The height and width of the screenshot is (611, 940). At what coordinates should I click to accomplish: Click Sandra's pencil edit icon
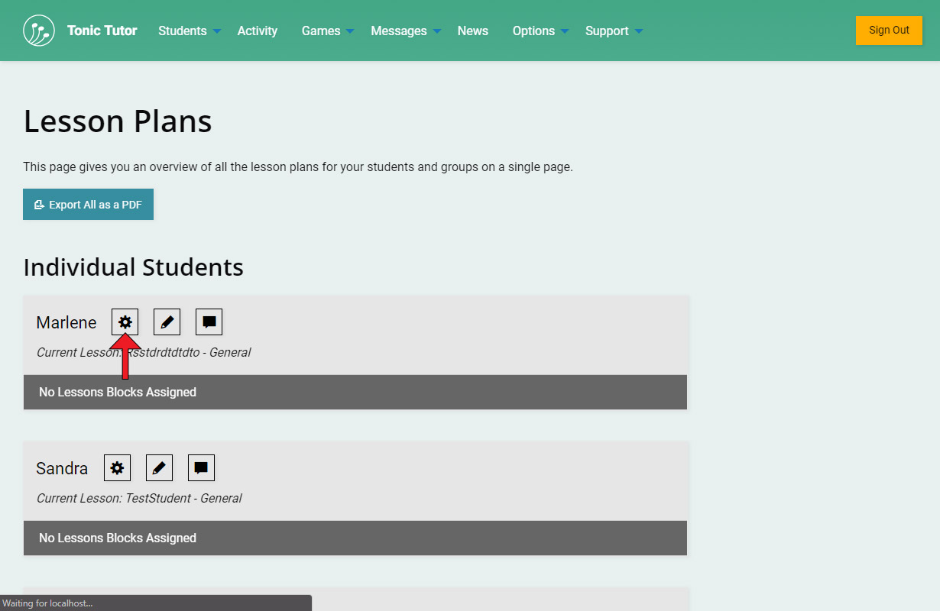click(159, 468)
